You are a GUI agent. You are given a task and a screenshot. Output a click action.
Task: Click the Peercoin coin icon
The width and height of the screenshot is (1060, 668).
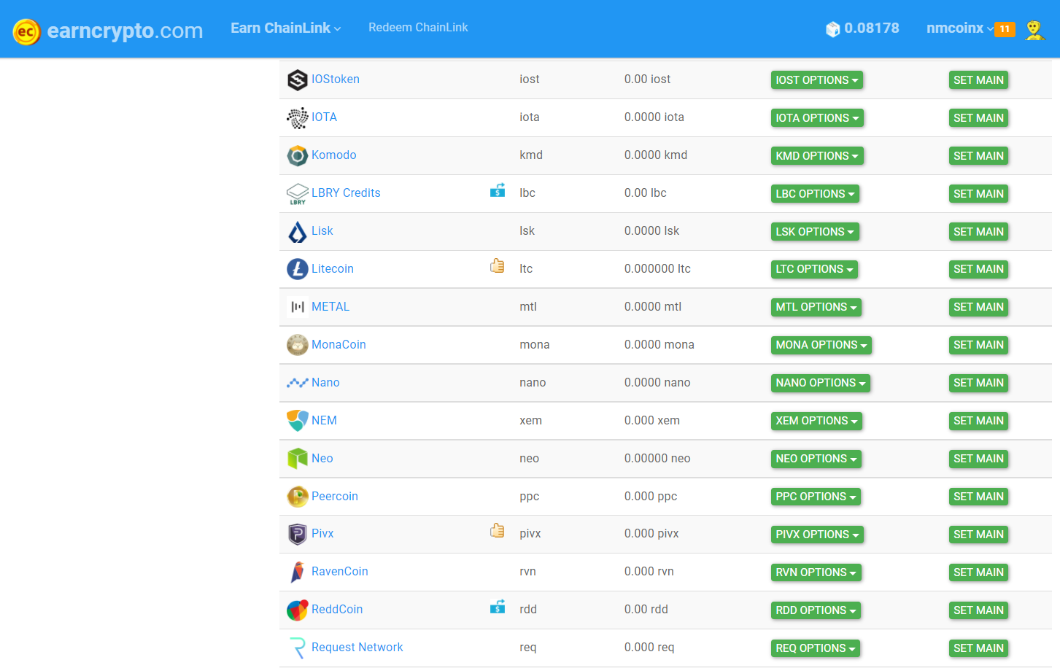coord(297,497)
